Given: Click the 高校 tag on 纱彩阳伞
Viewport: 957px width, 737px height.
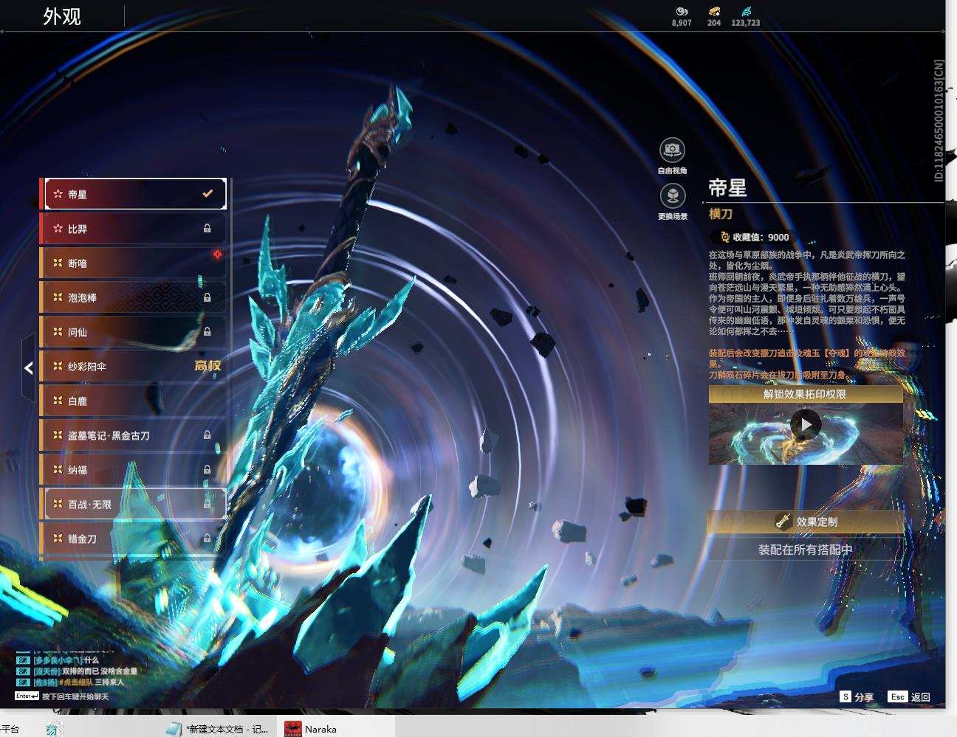Looking at the screenshot, I should pyautogui.click(x=207, y=366).
